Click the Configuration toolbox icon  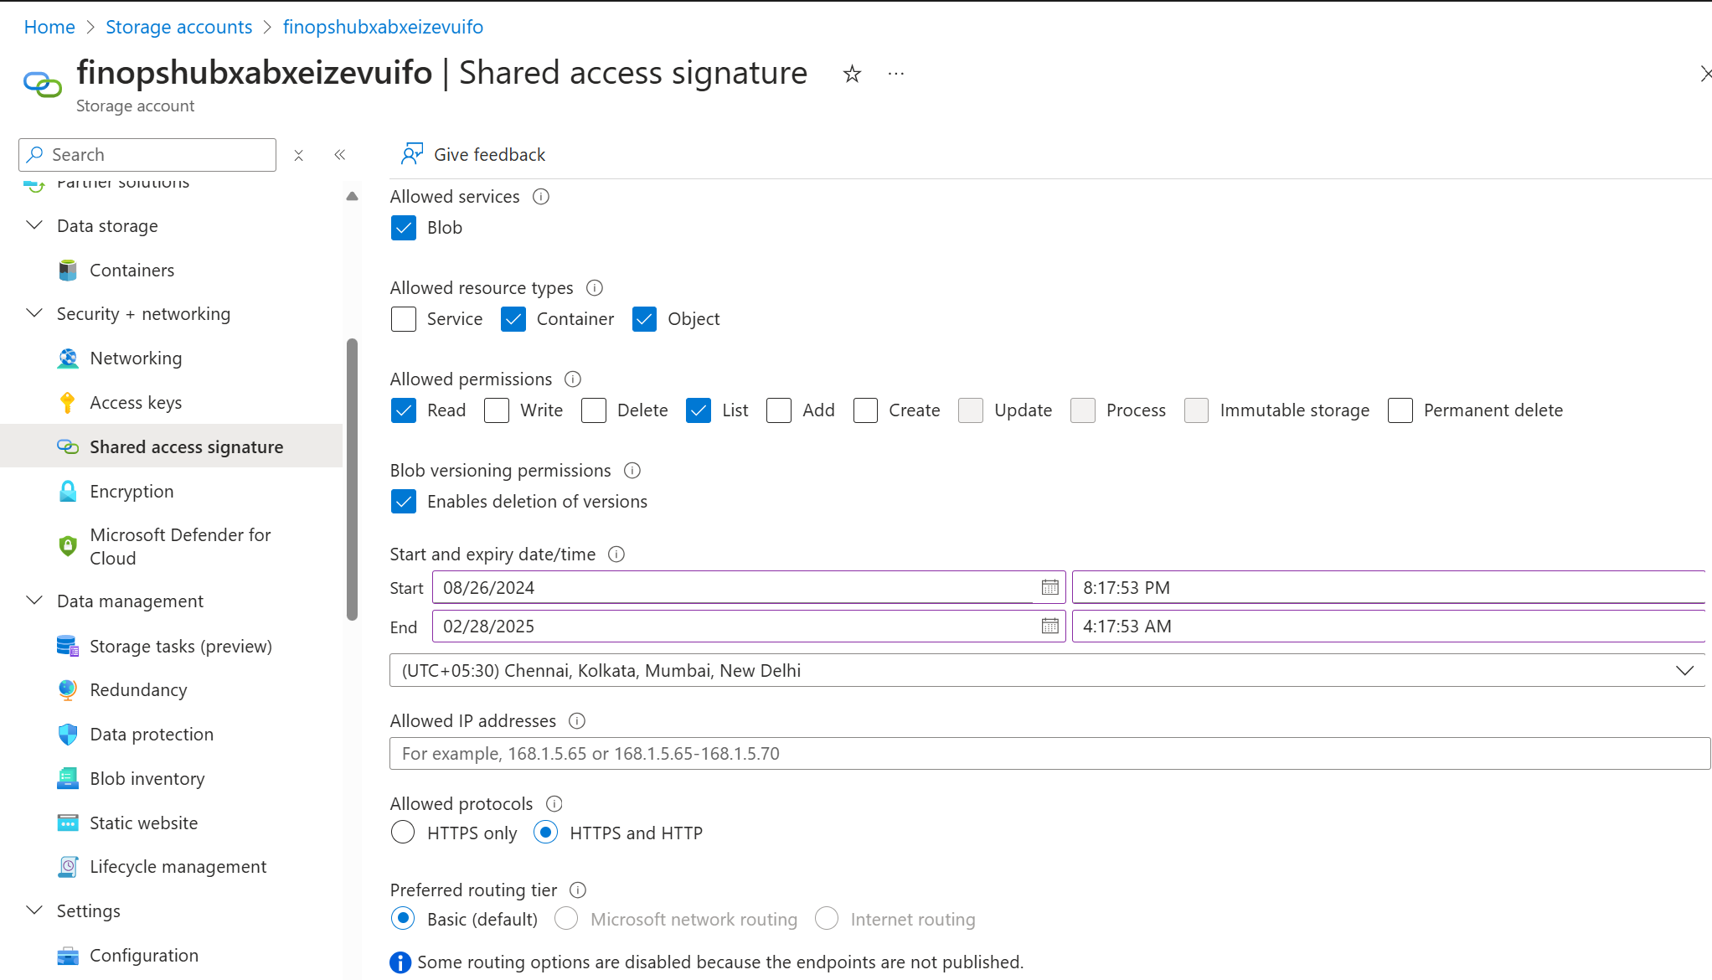[x=68, y=956]
